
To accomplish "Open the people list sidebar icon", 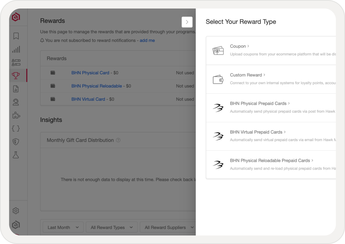I will click(x=16, y=62).
